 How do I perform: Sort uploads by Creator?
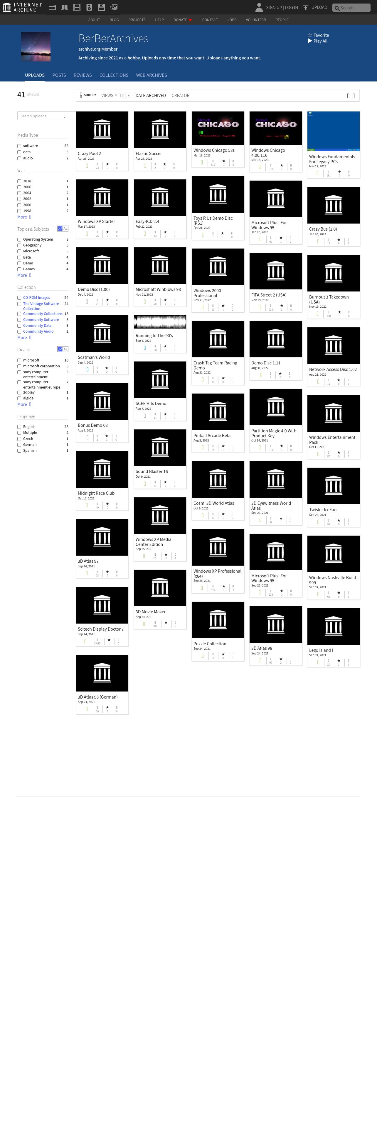click(x=180, y=95)
